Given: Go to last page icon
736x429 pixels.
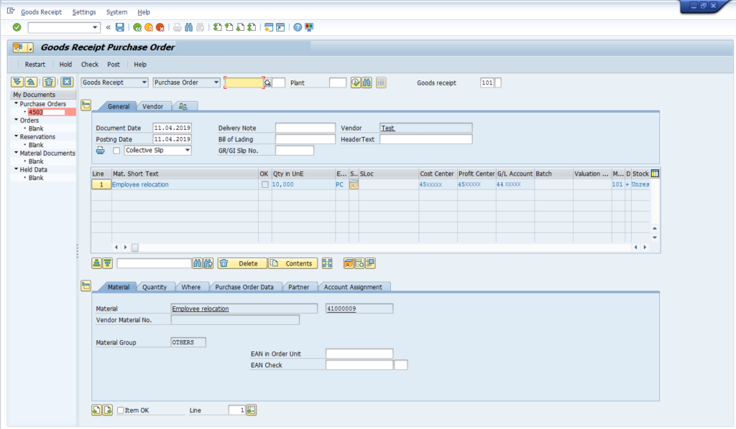Looking at the screenshot, I should [252, 27].
